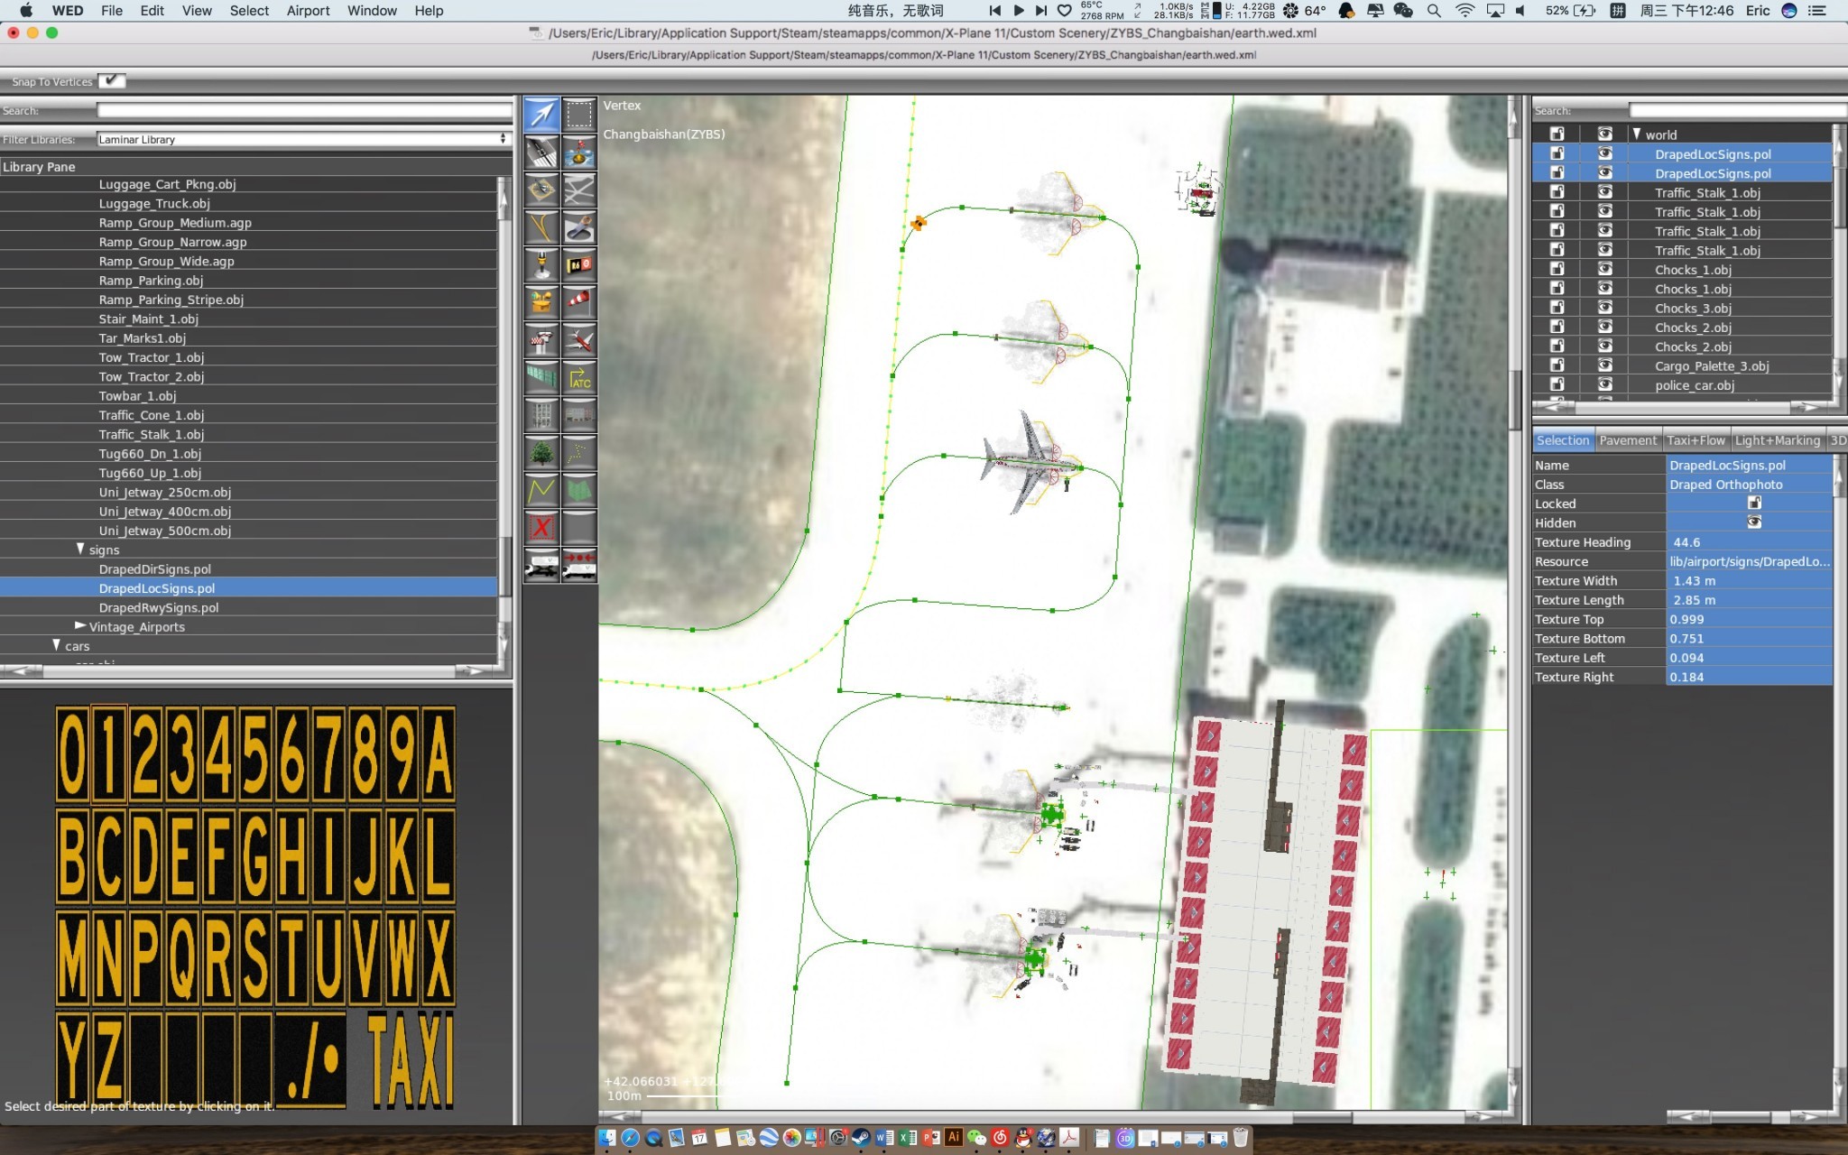Switch to the Pavement tab
Image resolution: width=1848 pixels, height=1155 pixels.
click(x=1628, y=440)
